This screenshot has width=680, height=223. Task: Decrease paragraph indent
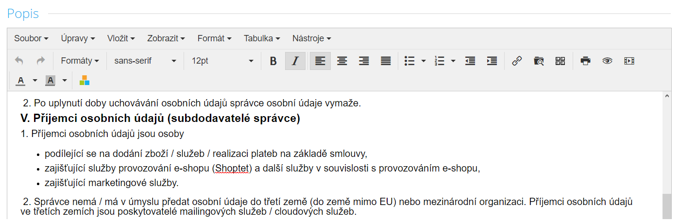click(470, 61)
